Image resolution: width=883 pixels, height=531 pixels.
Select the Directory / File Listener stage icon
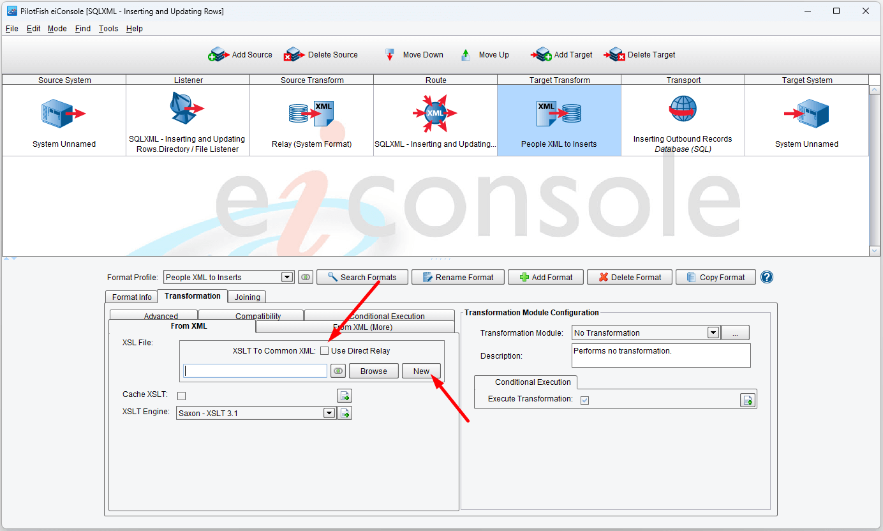pos(187,110)
